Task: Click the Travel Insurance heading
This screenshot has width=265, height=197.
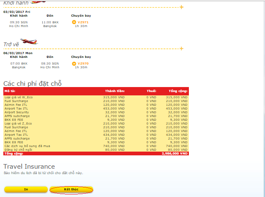Action: (x=29, y=167)
